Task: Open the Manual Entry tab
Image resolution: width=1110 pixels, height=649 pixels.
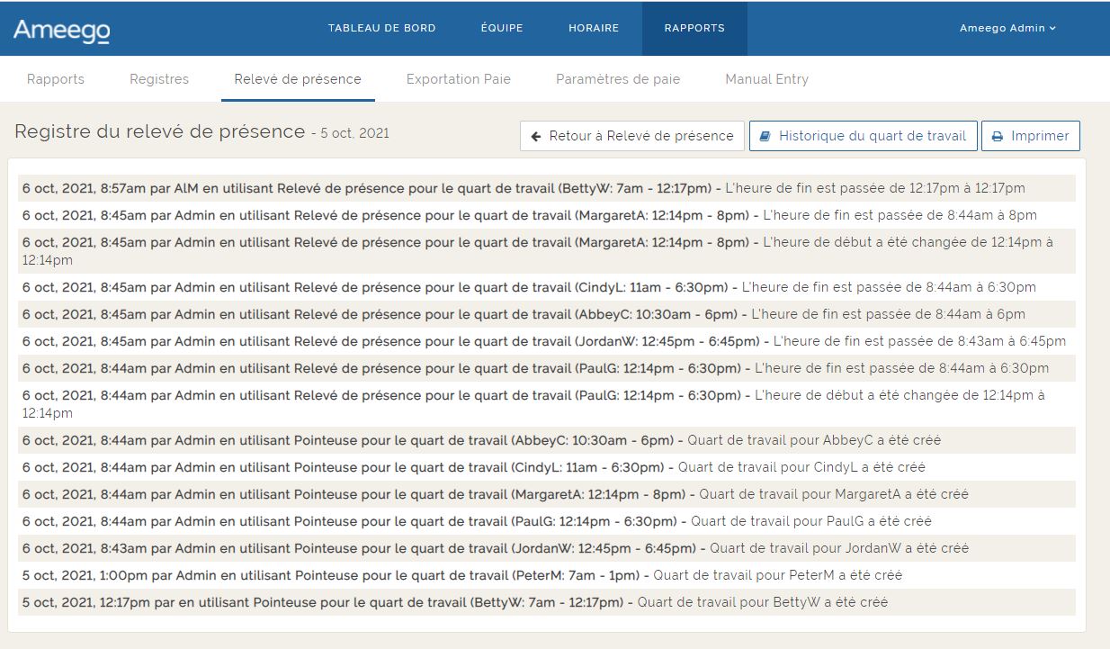Action: 766,79
